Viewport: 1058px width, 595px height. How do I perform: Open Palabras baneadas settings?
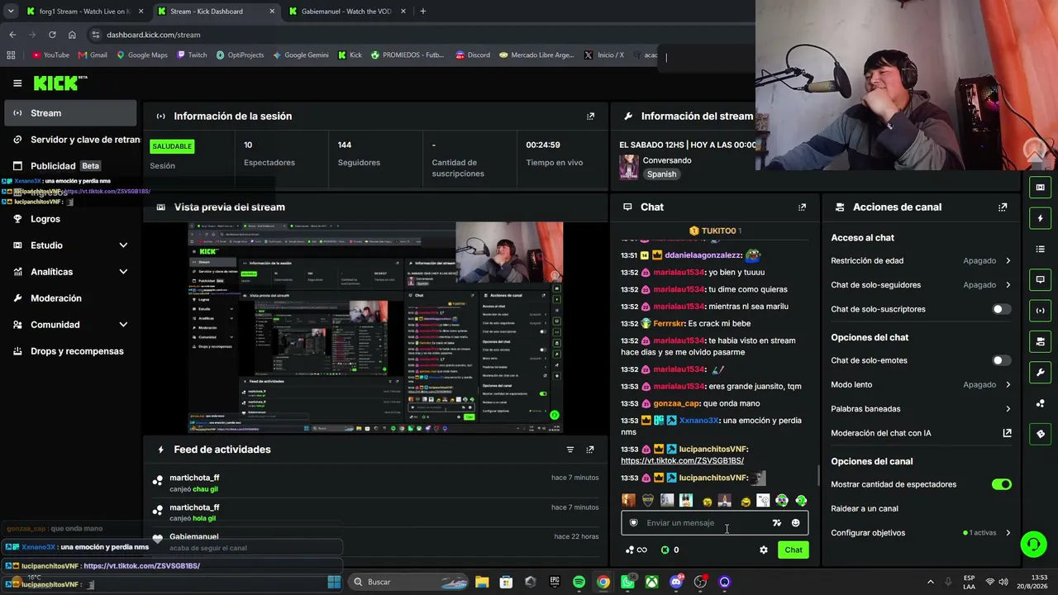921,409
